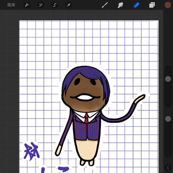Click the brush opacity slider handle
Screen dimensions: 173x173
coord(168,119)
